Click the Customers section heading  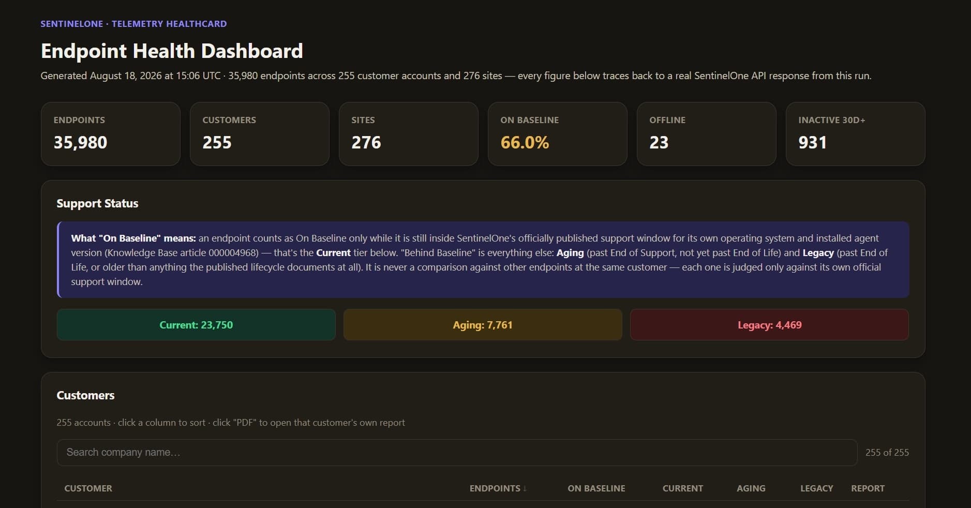tap(85, 395)
